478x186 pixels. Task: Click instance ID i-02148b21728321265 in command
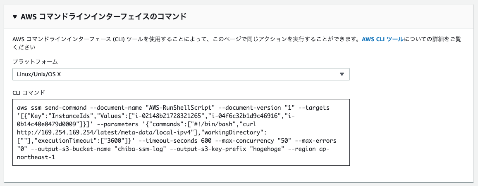point(173,116)
